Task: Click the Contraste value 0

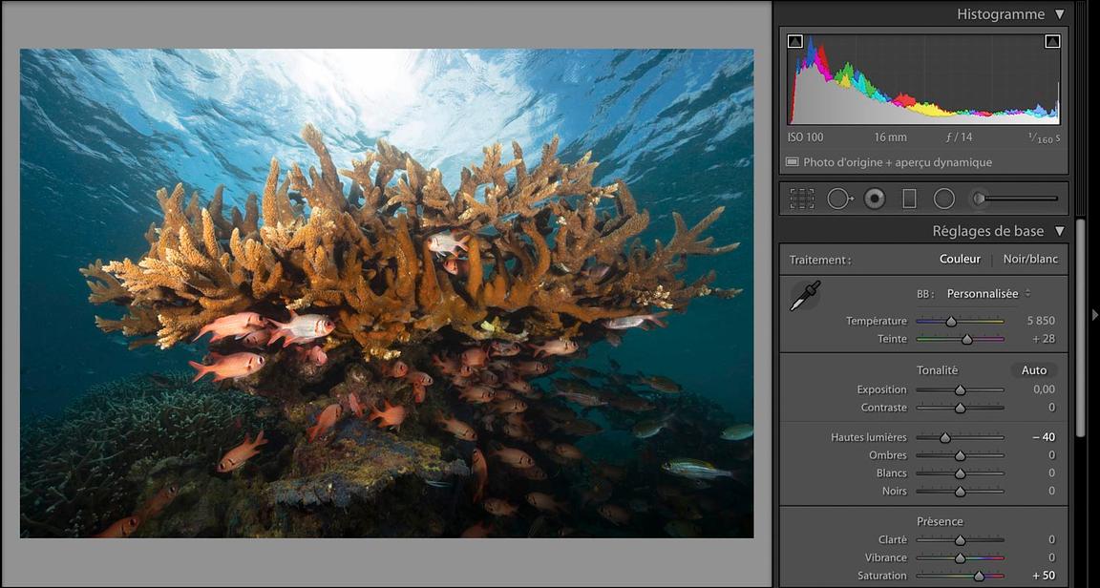Action: point(1051,408)
